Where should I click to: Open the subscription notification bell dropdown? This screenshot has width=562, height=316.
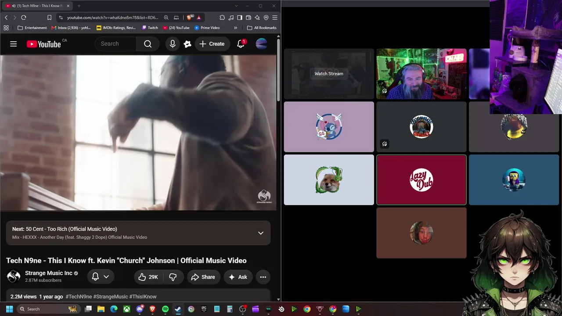tap(101, 276)
